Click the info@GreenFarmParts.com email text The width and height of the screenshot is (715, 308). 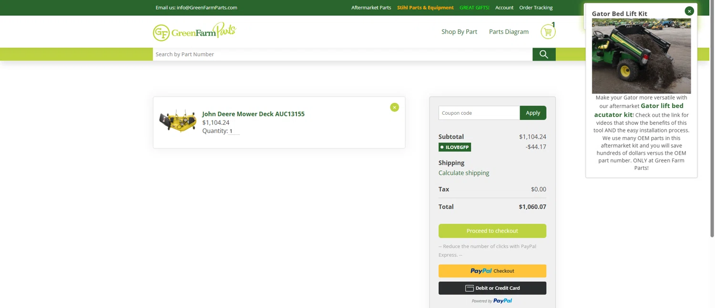pyautogui.click(x=207, y=8)
